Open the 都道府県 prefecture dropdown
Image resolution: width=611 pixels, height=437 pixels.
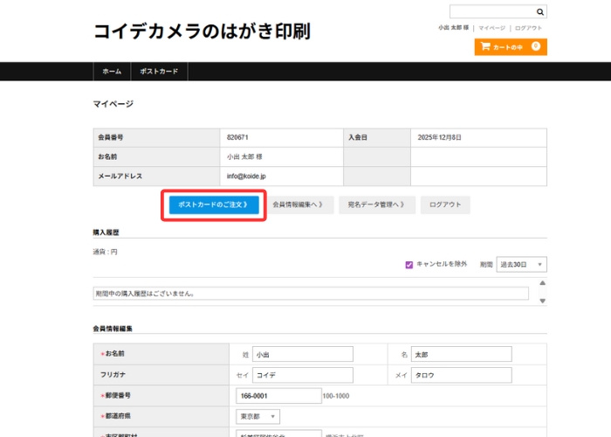tap(257, 416)
